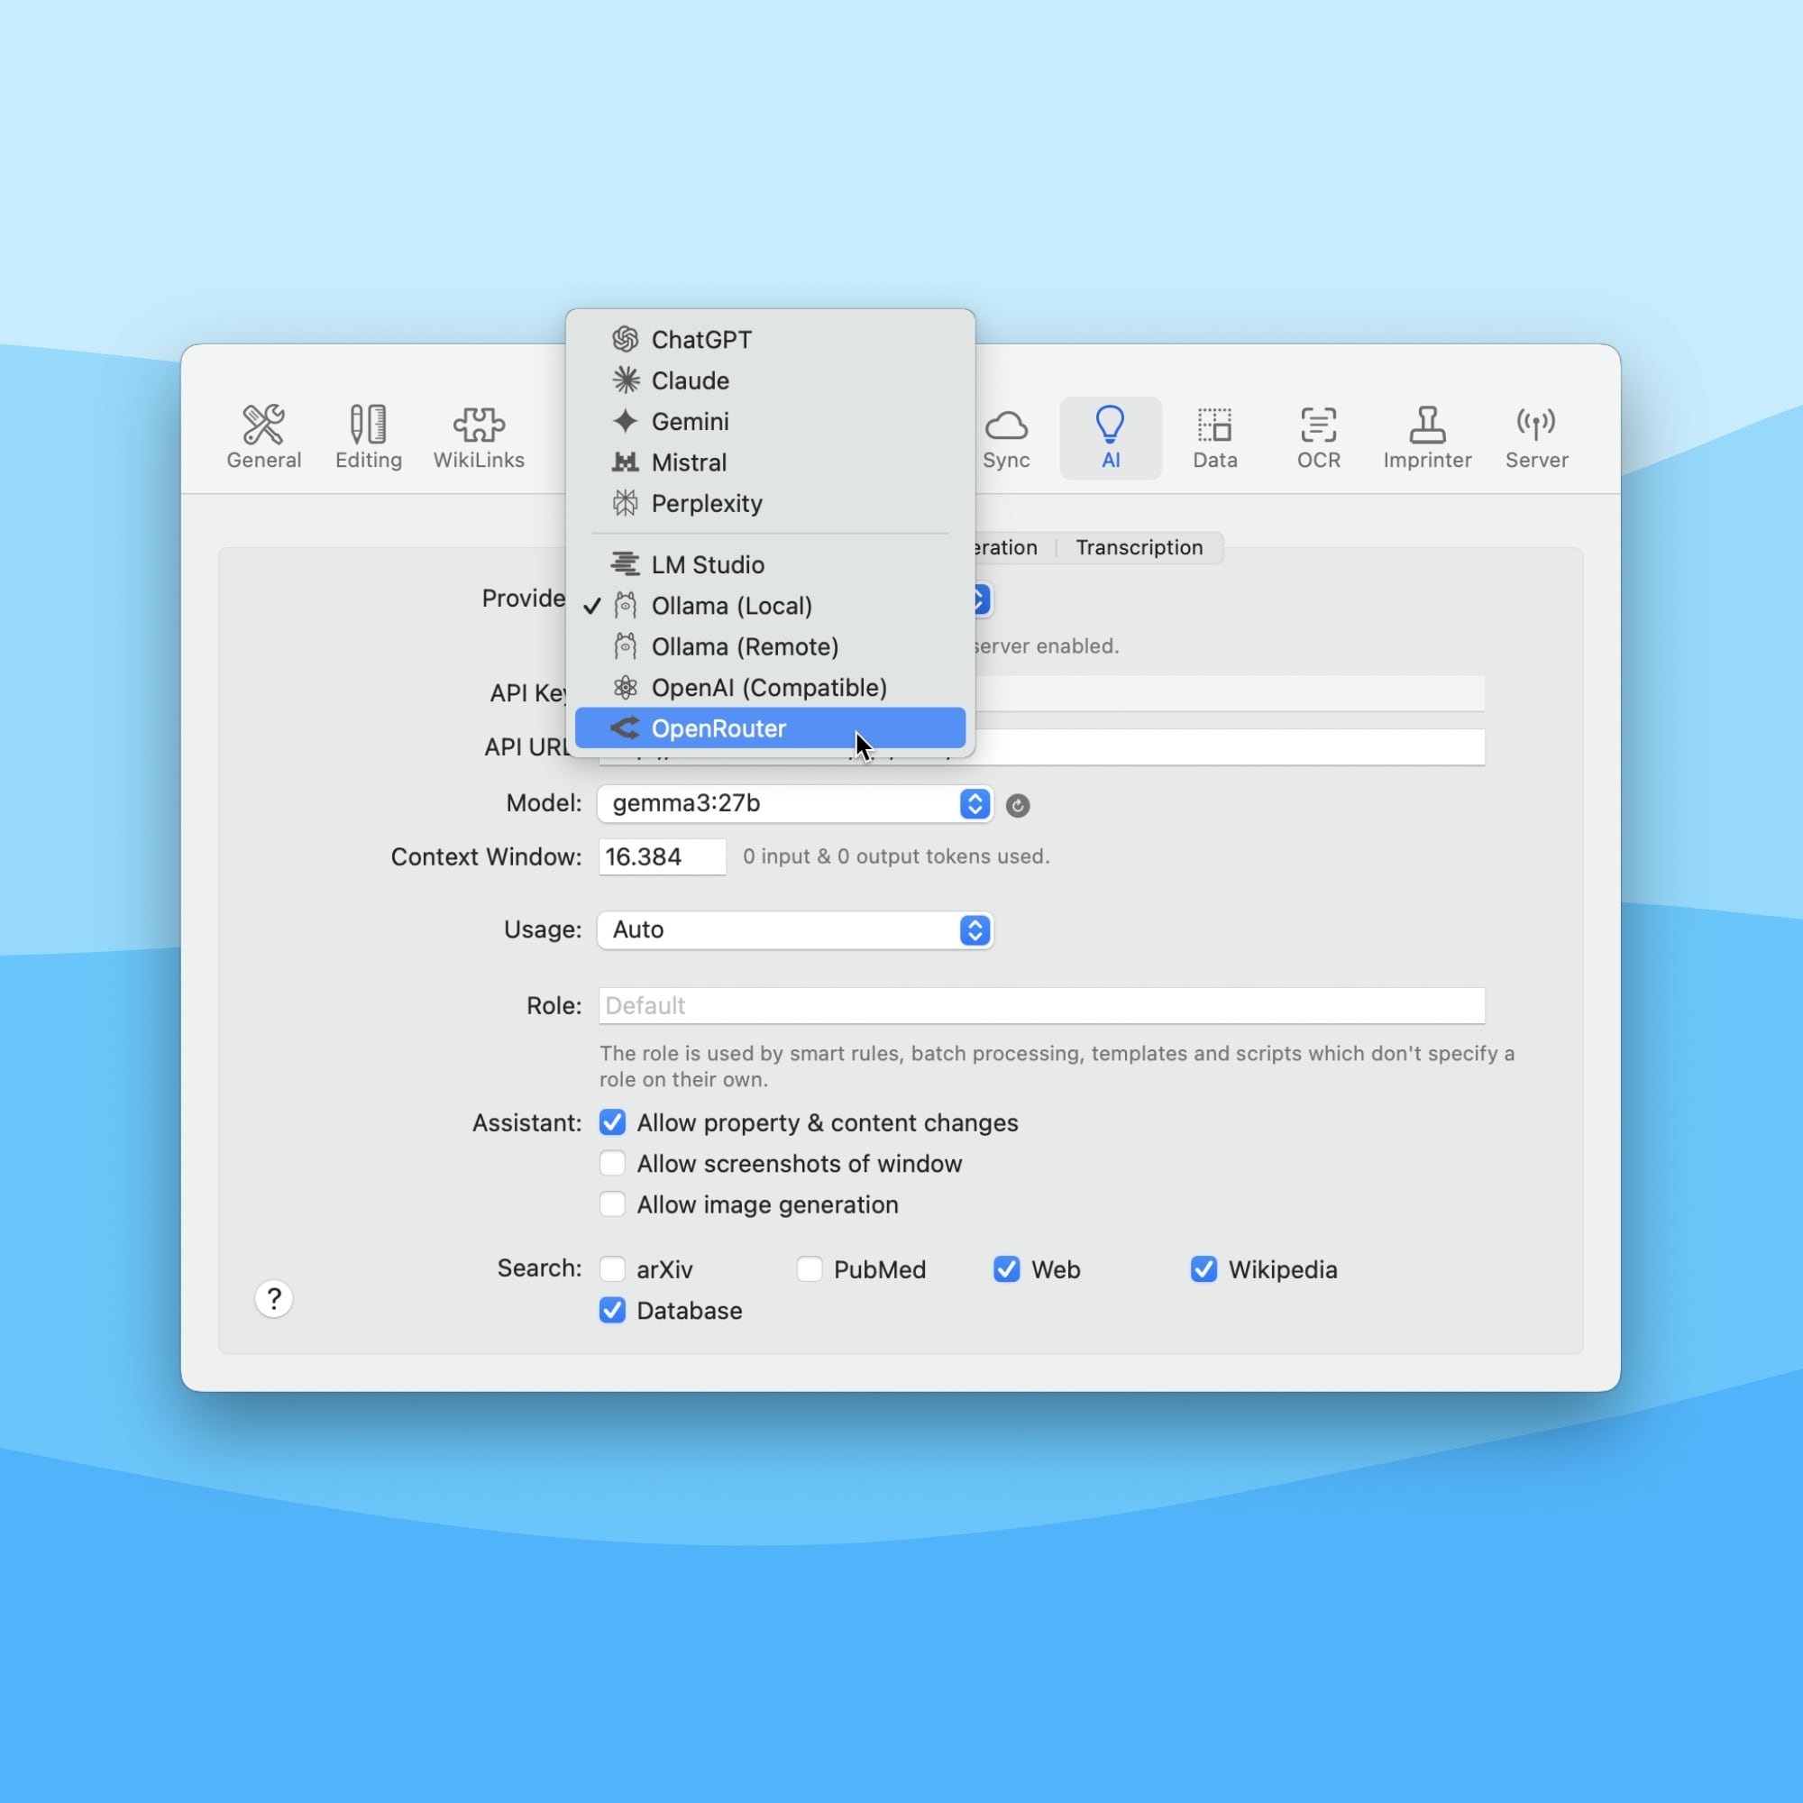Enable Allow image generation
Screen dimensions: 1803x1803
(x=612, y=1204)
